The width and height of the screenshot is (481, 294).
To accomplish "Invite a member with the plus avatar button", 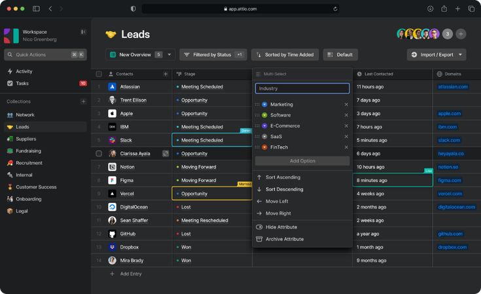I will click(461, 34).
